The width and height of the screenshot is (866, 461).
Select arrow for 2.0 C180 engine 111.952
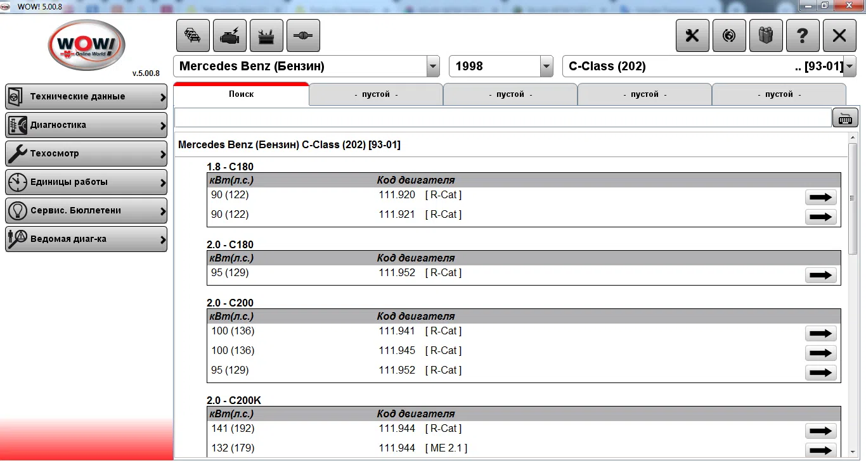tap(820, 275)
